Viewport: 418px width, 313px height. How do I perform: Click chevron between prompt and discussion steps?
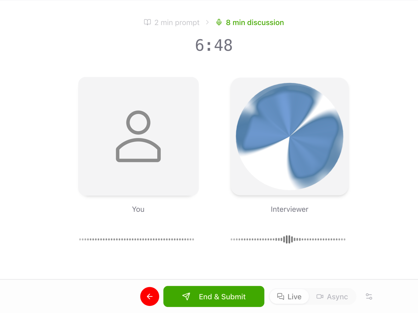pos(207,22)
